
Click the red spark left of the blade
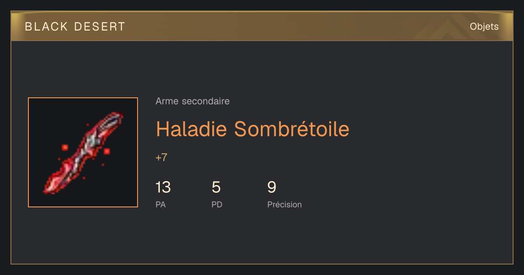65,148
